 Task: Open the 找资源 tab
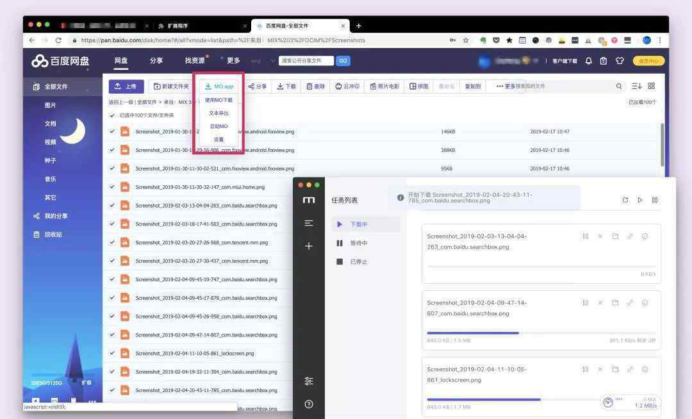click(x=195, y=61)
